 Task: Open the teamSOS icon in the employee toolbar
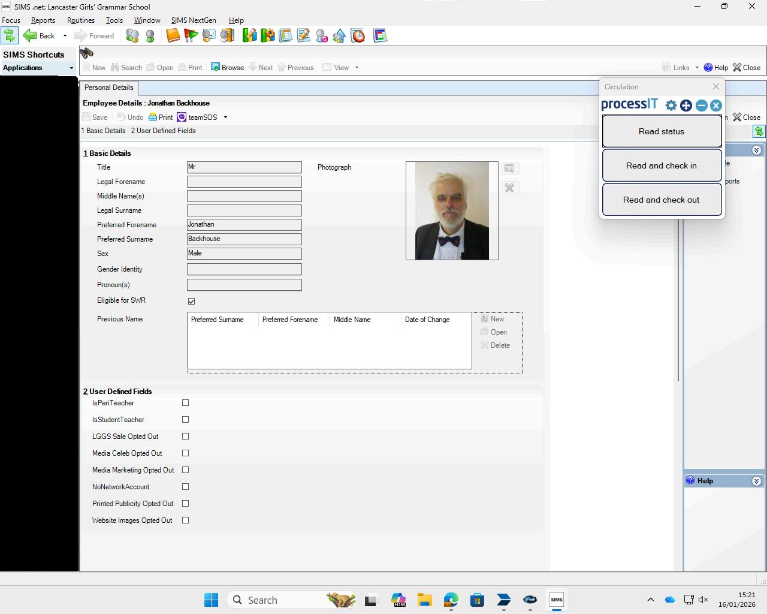tap(182, 117)
